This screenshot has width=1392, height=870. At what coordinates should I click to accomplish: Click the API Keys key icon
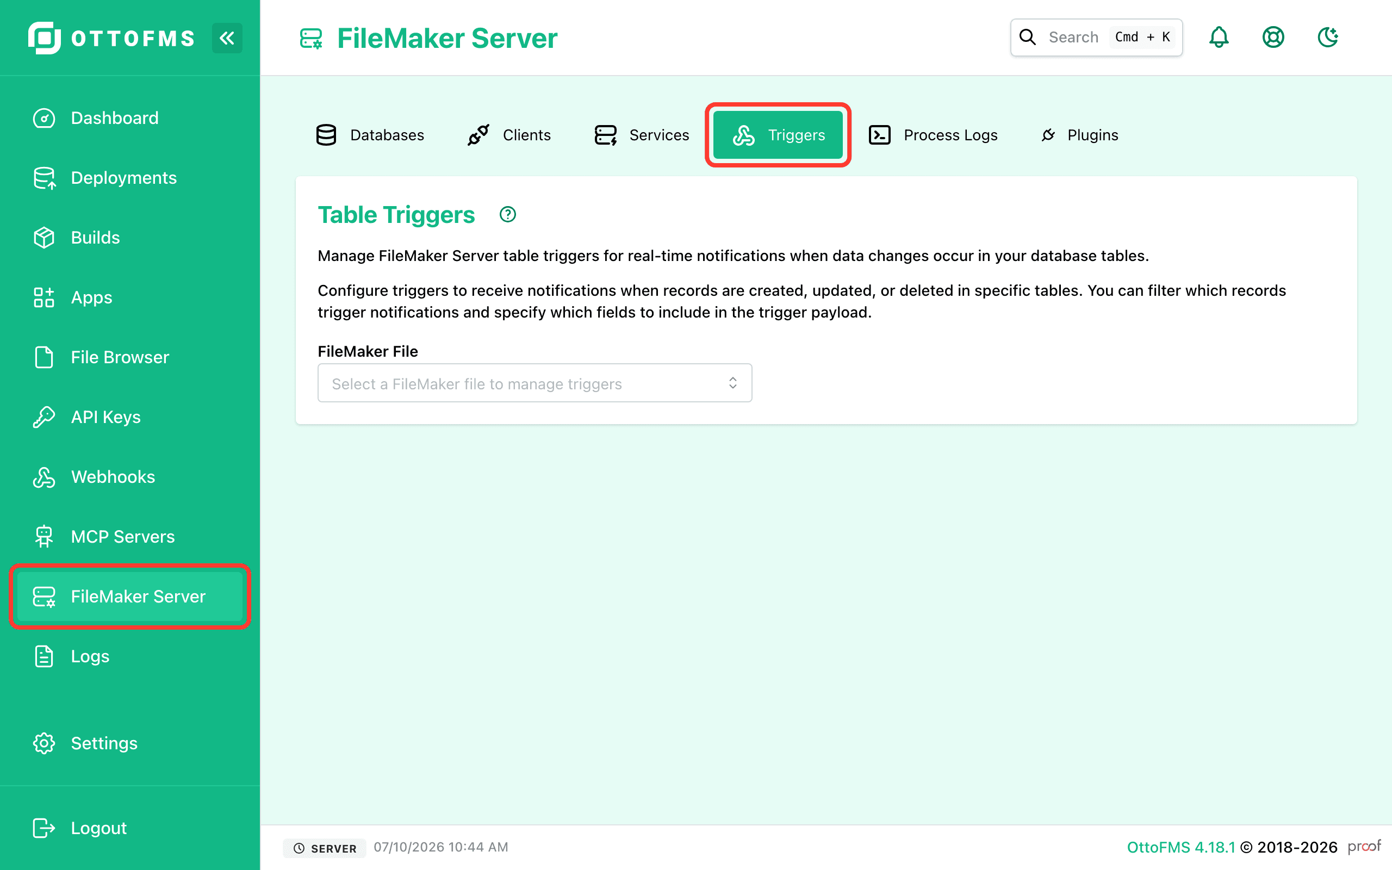pyautogui.click(x=44, y=417)
